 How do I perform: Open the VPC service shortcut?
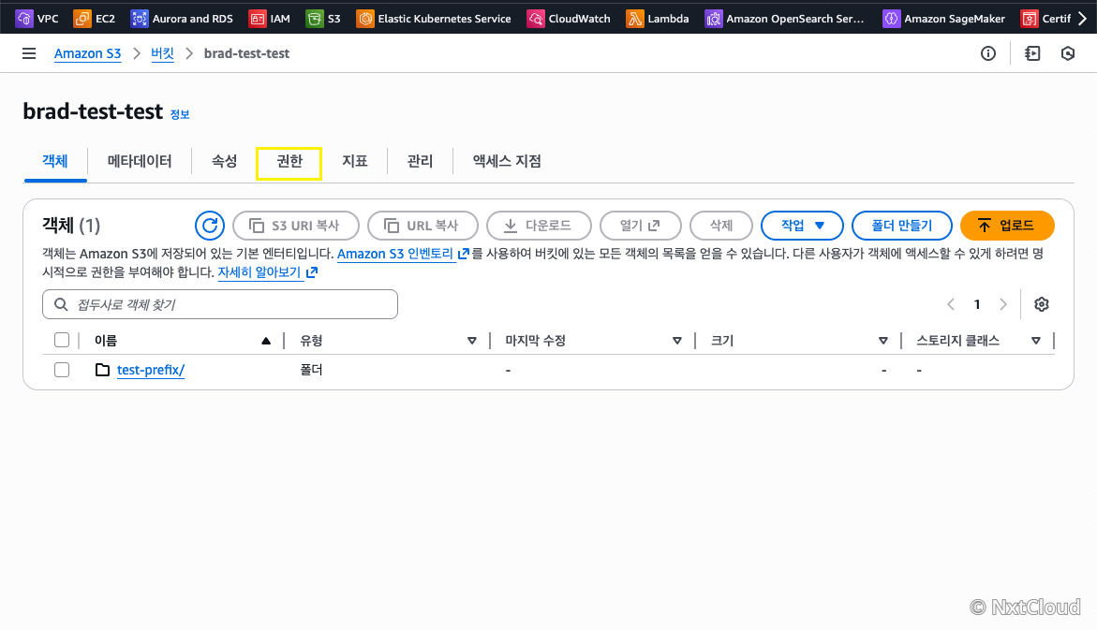coord(37,18)
